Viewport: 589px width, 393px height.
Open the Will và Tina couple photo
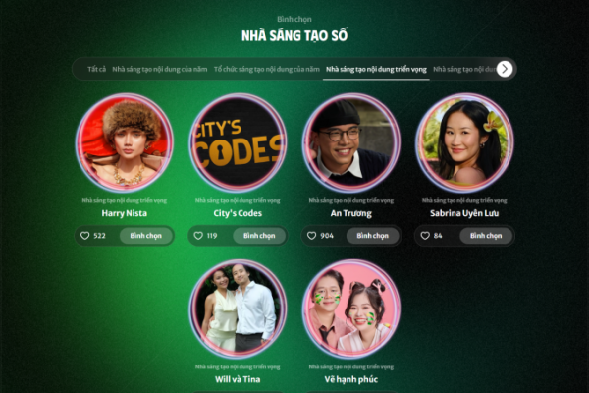click(238, 309)
